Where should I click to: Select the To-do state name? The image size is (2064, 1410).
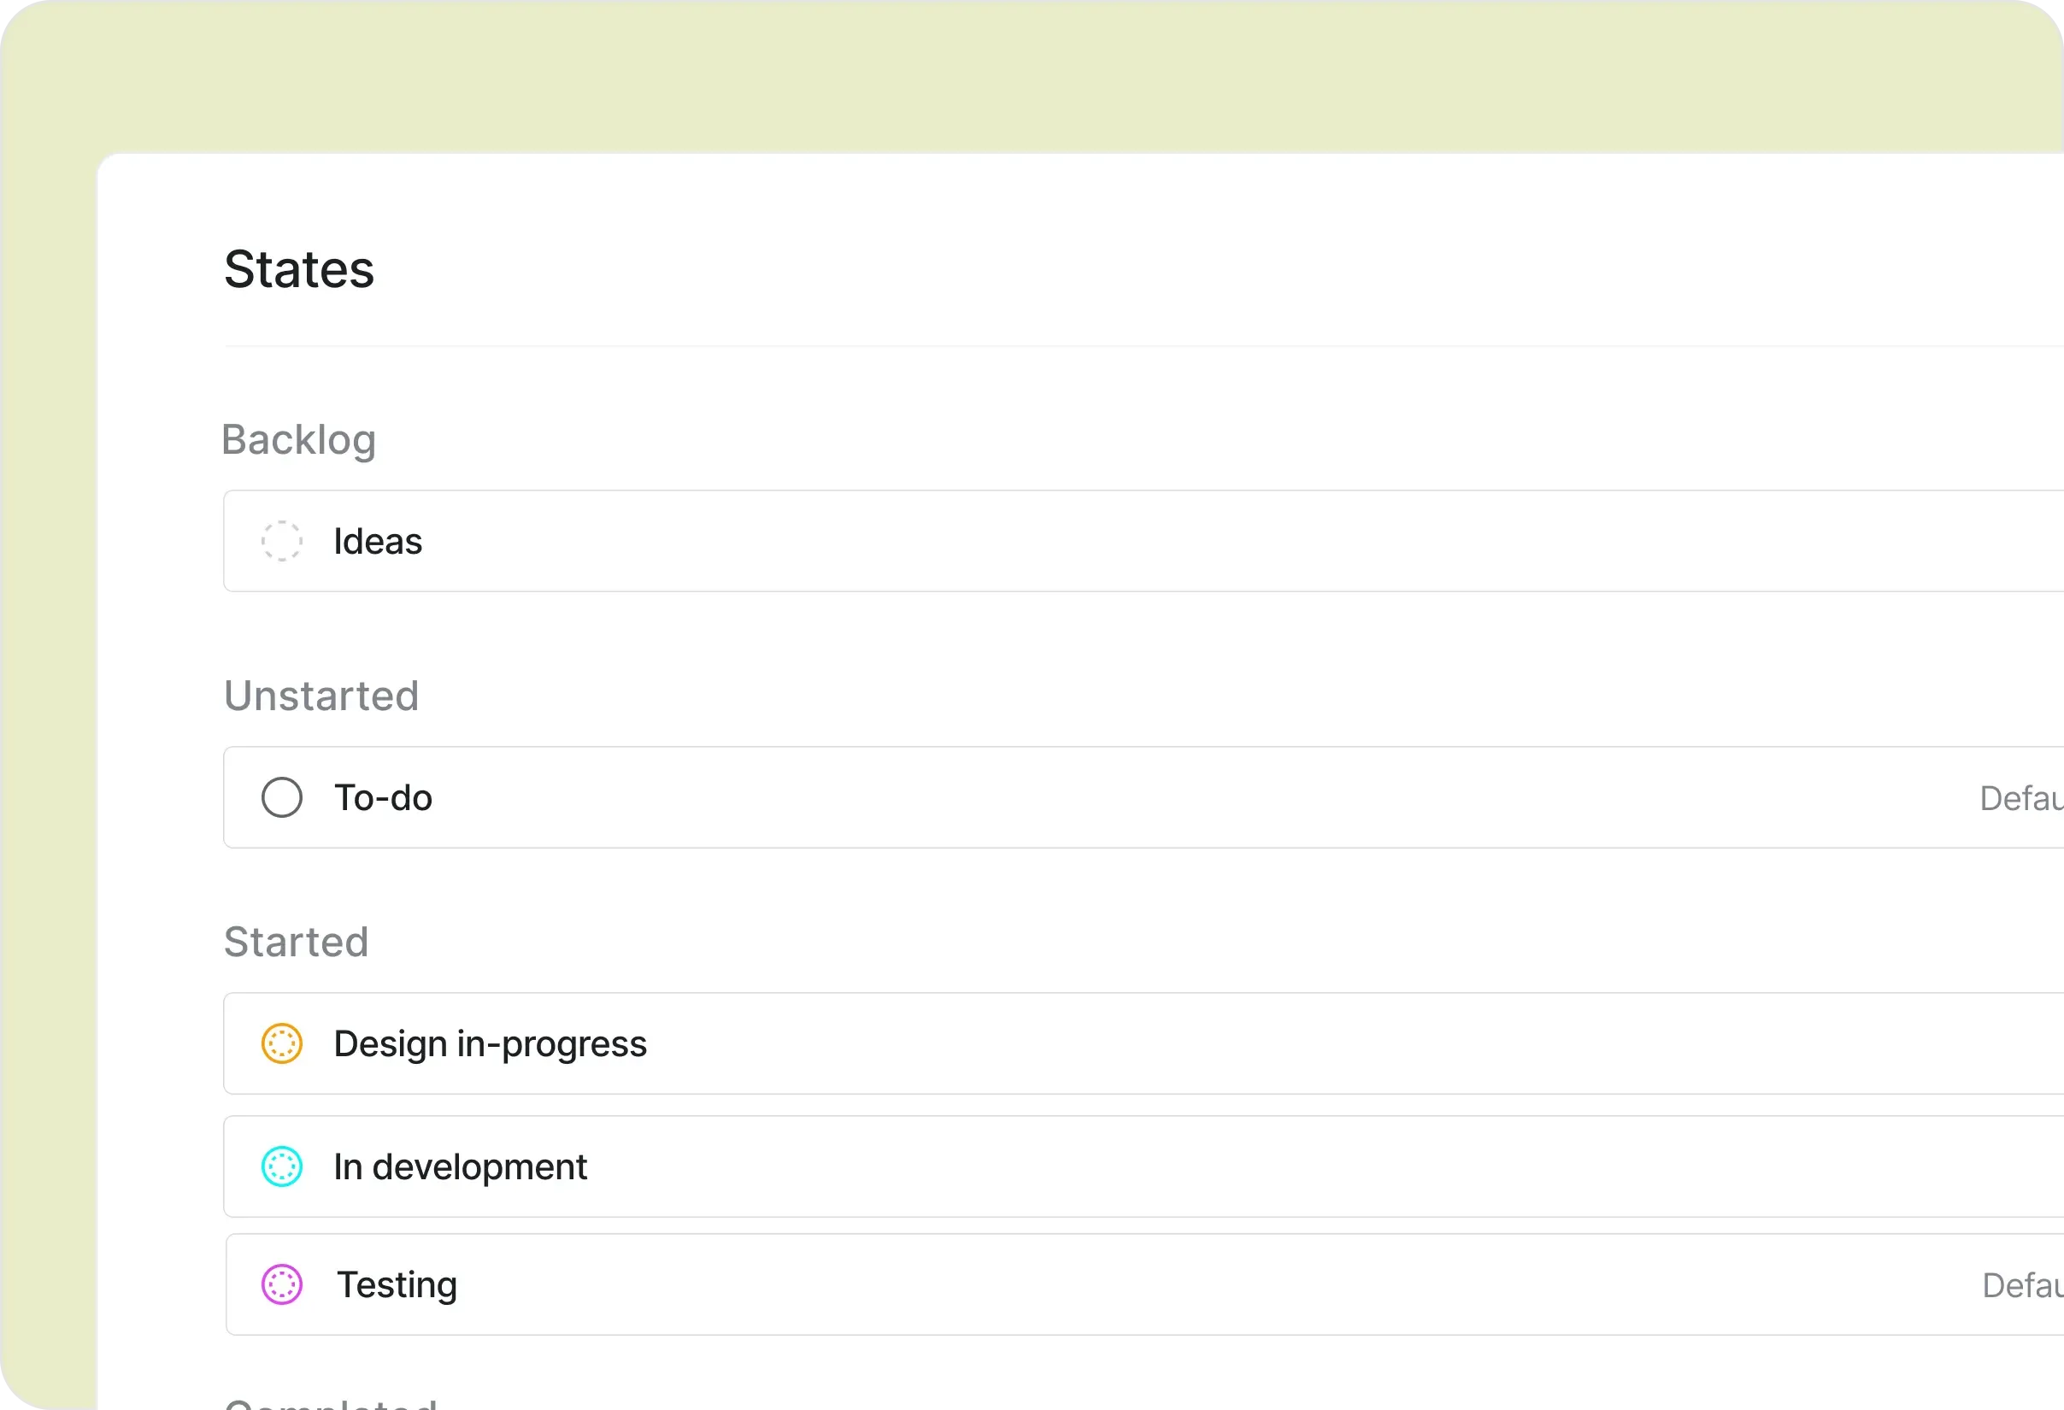(383, 797)
